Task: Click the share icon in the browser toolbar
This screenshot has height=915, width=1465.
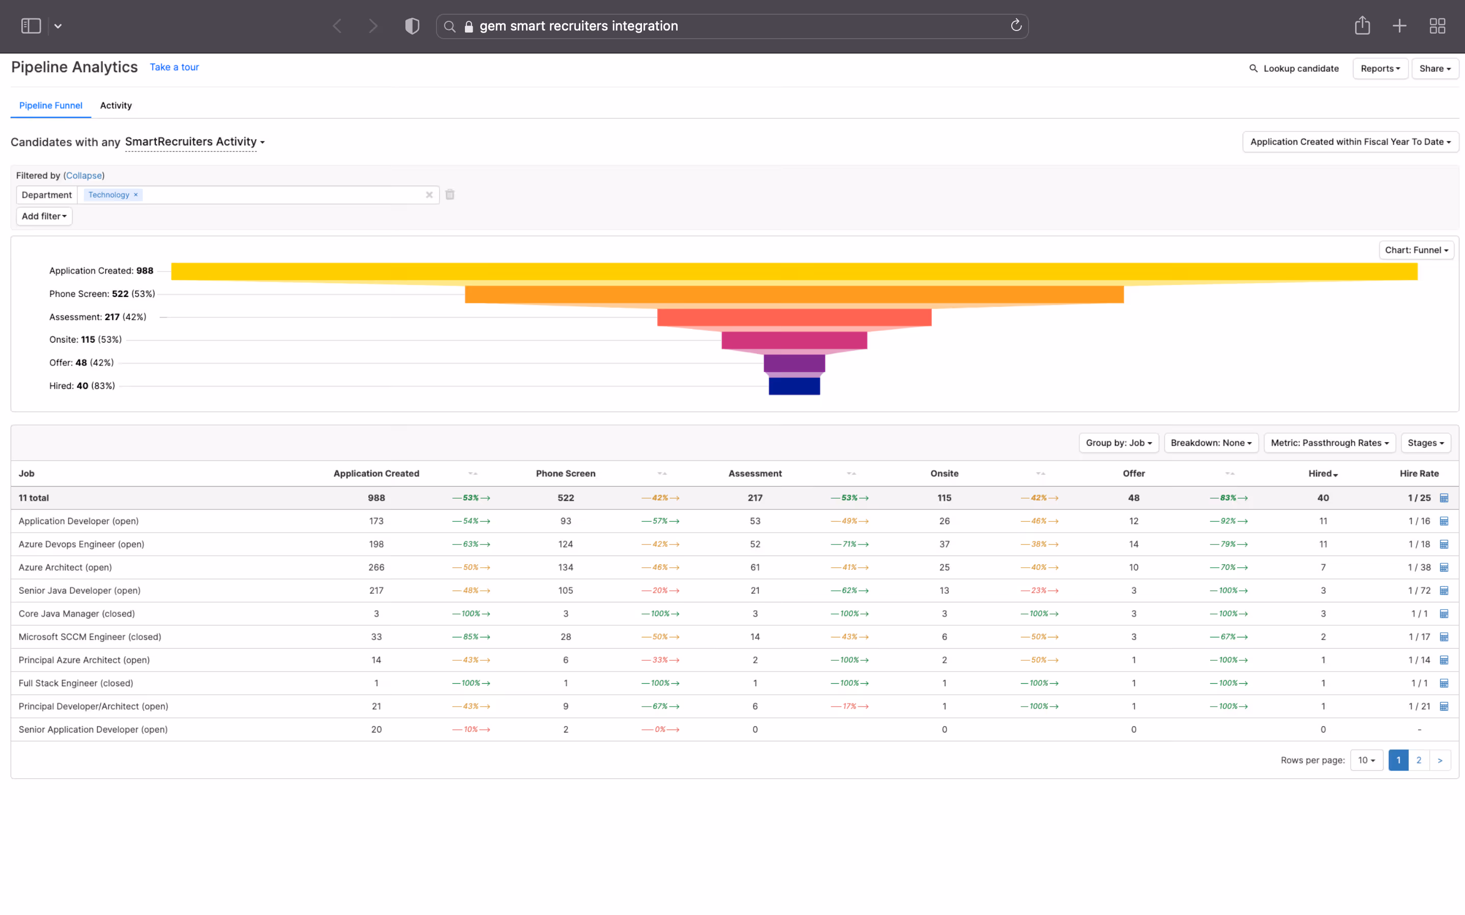Action: pos(1362,25)
